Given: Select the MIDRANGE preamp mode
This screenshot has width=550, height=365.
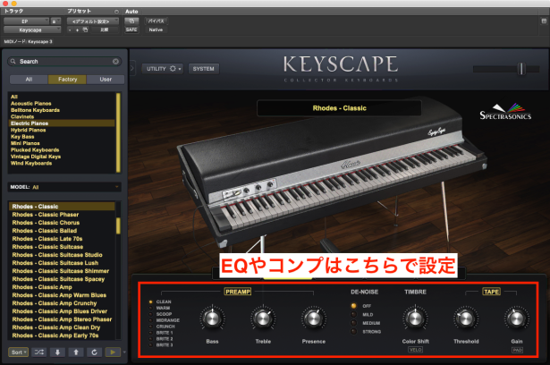Looking at the screenshot, I should 164,320.
